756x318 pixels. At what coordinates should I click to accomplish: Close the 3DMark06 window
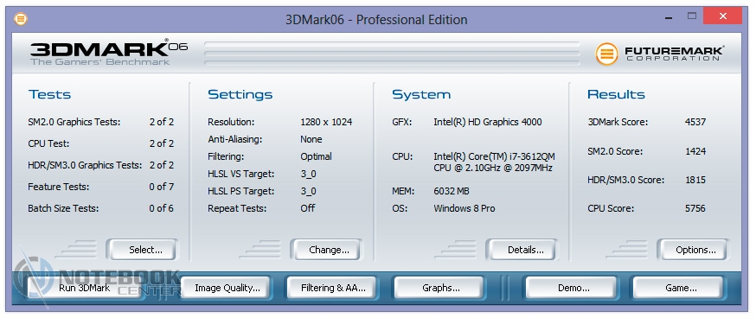pos(722,16)
